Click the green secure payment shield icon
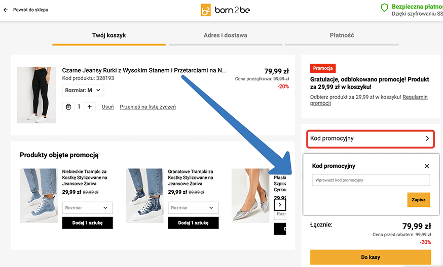This screenshot has width=443, height=267. 384,8
